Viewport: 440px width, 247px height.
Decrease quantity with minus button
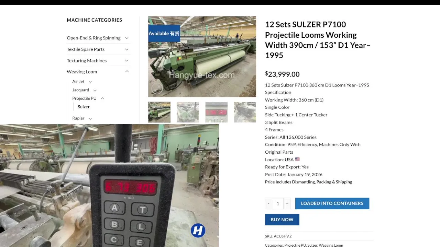point(268,203)
